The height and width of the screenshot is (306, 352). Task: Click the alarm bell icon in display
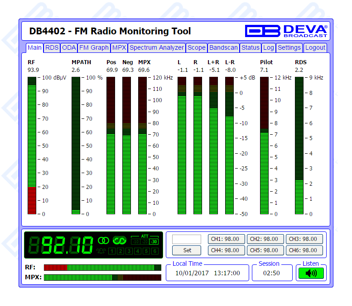(101, 251)
